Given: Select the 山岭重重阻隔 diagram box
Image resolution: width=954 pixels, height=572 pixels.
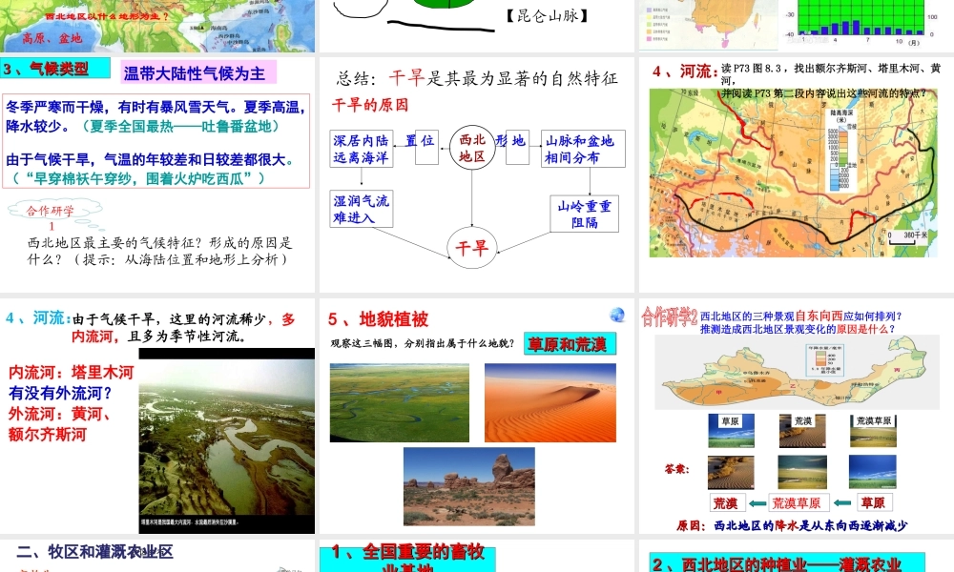Looking at the screenshot, I should 584,214.
